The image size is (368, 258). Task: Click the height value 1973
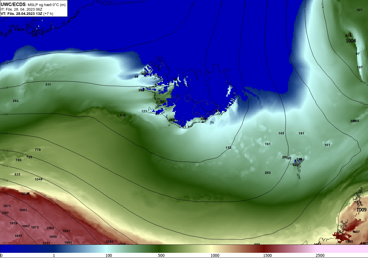35,227
